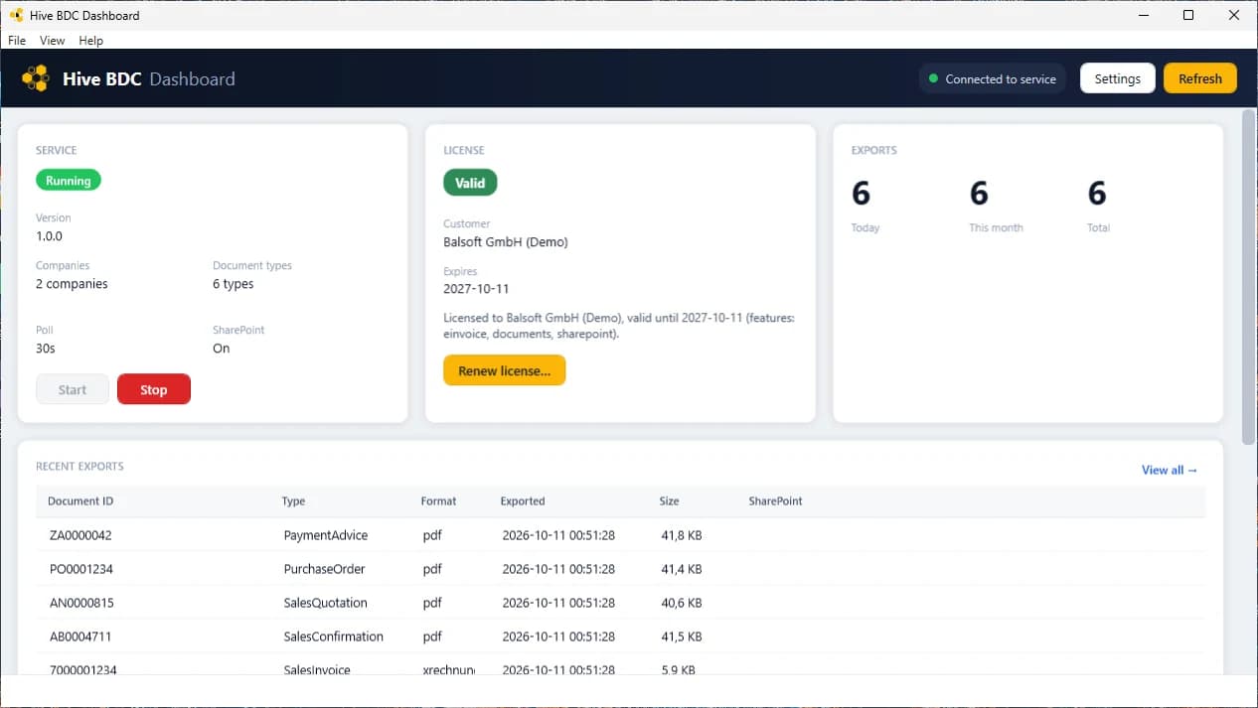1258x708 pixels.
Task: Open the Help menu
Action: click(91, 41)
